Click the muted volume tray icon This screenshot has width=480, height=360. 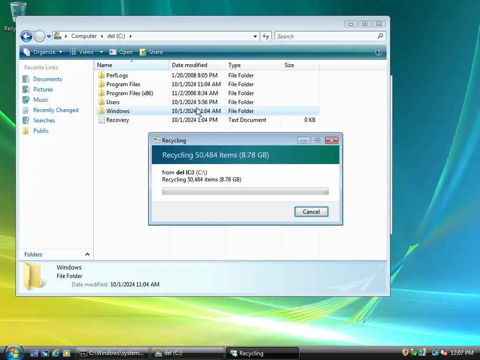(444, 352)
